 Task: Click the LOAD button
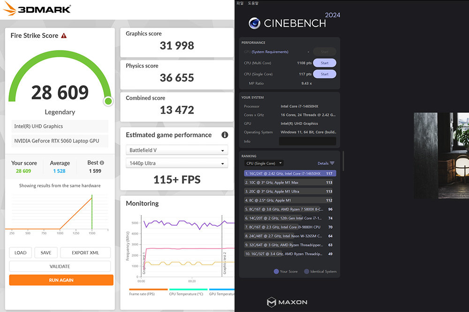tap(20, 253)
